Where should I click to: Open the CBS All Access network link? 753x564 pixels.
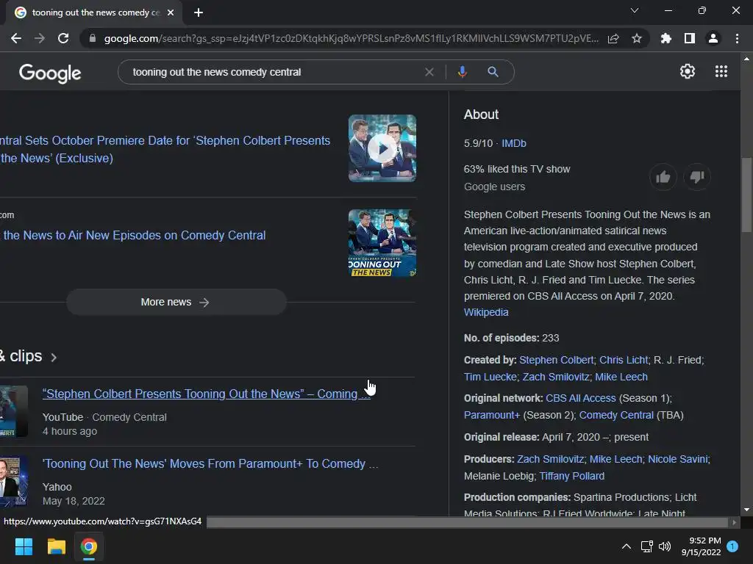pos(581,398)
